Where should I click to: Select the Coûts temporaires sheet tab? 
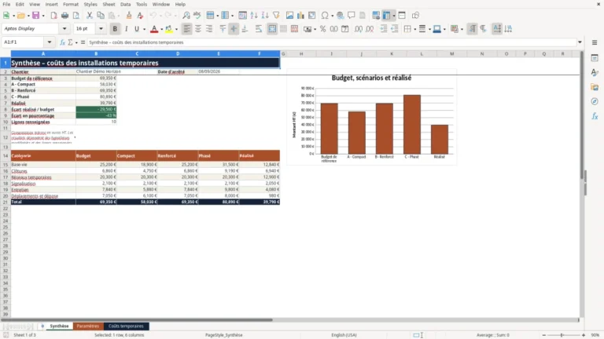(x=126, y=326)
